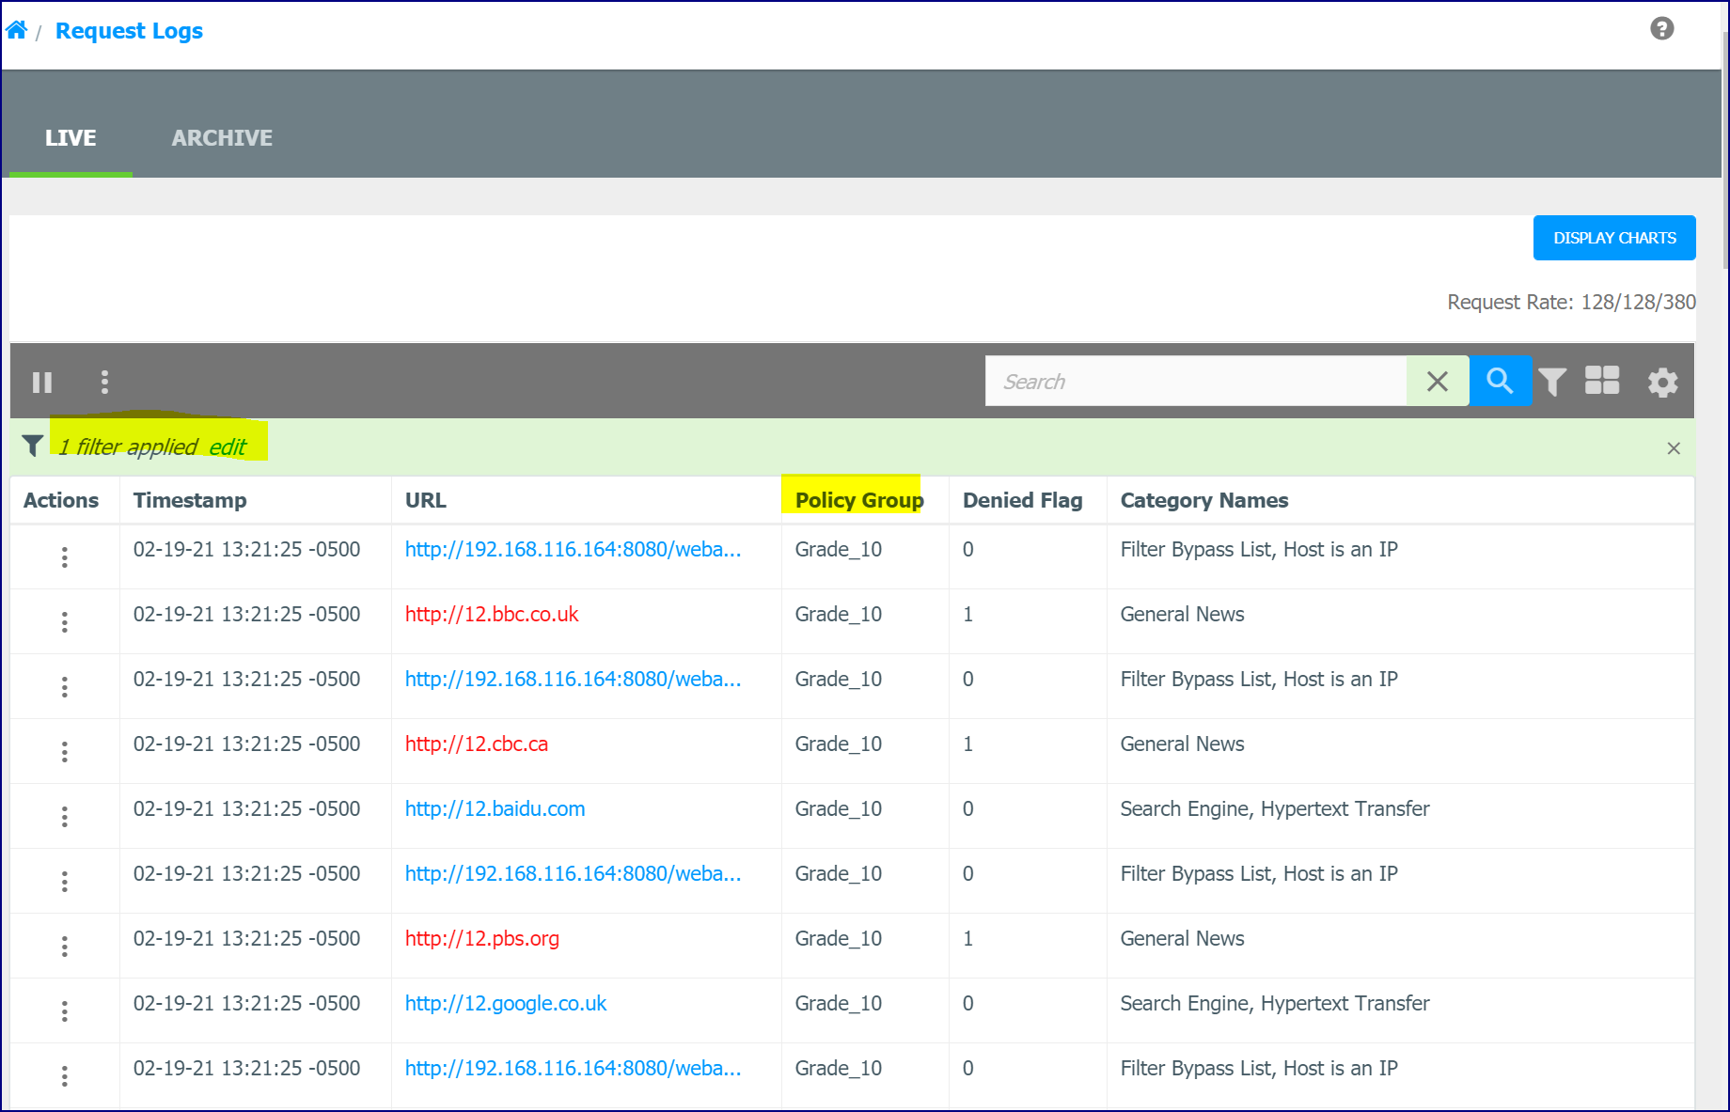The height and width of the screenshot is (1112, 1730).
Task: Switch to the grid layout view
Action: pos(1602,381)
